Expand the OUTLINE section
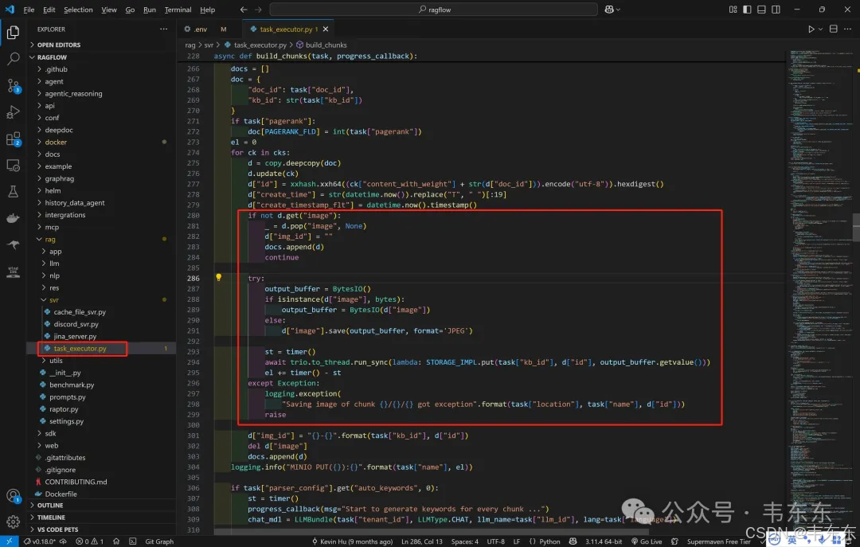The image size is (860, 547). pyautogui.click(x=102, y=506)
